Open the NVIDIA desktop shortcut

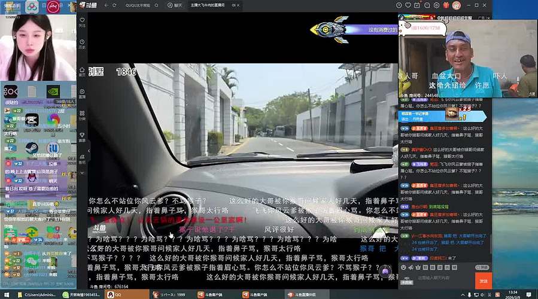point(53,91)
